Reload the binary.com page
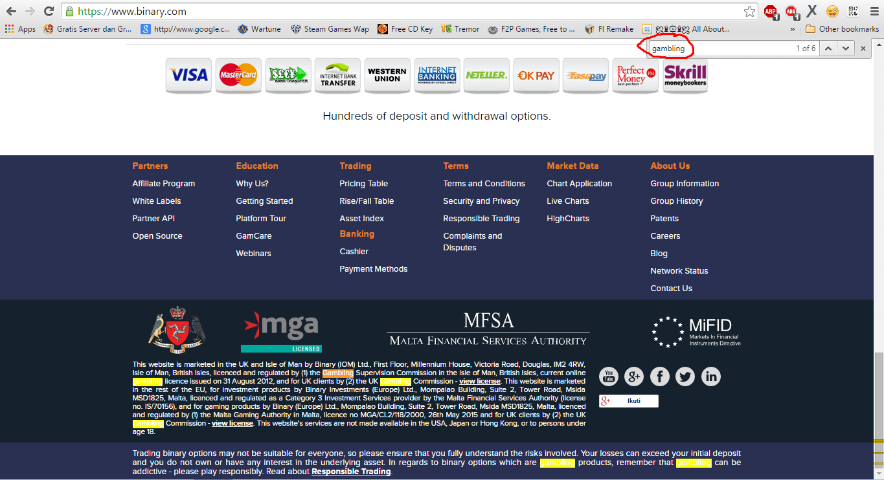Viewport: 884px width, 480px height. click(x=49, y=11)
